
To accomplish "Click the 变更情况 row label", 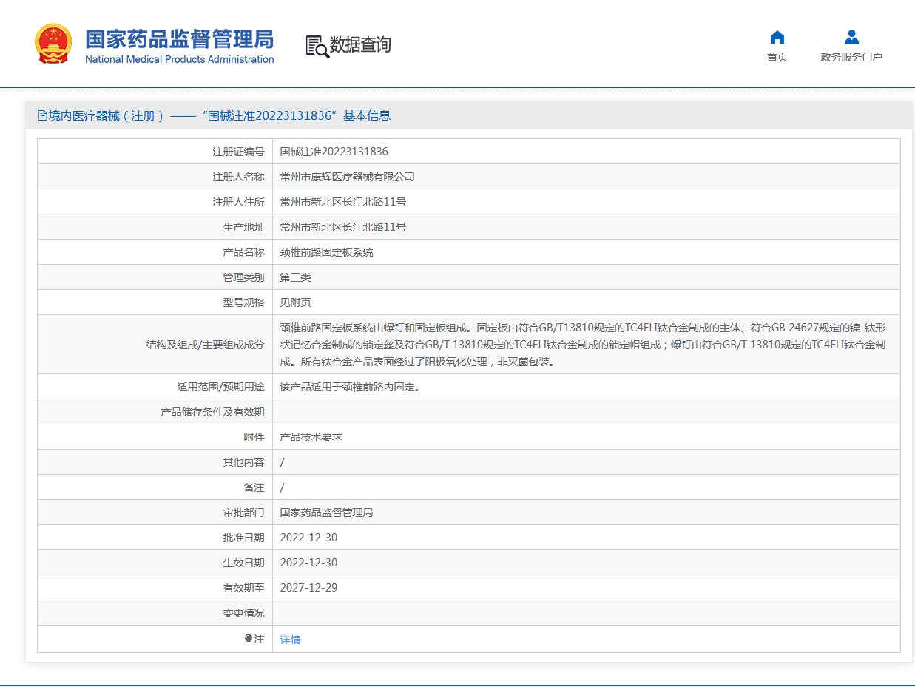I will (x=243, y=613).
